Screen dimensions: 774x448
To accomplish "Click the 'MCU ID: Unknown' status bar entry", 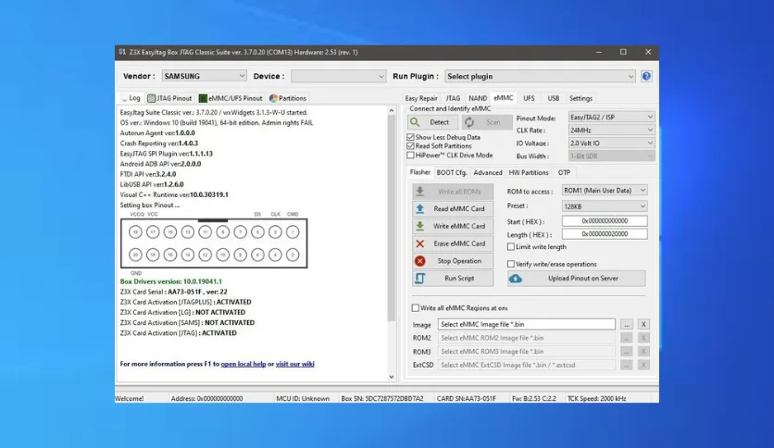I will pos(303,399).
